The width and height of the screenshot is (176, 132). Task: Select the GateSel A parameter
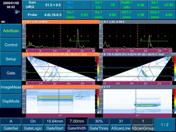(x=11, y=125)
